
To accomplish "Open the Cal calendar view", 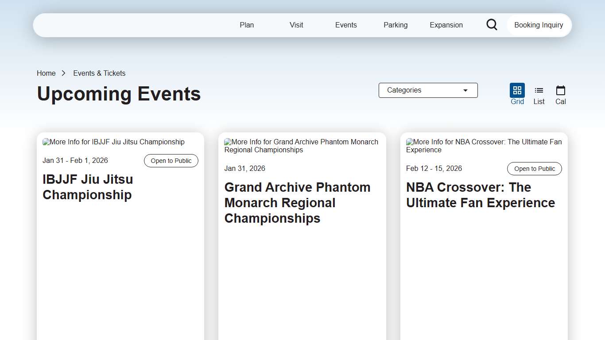I will (560, 91).
